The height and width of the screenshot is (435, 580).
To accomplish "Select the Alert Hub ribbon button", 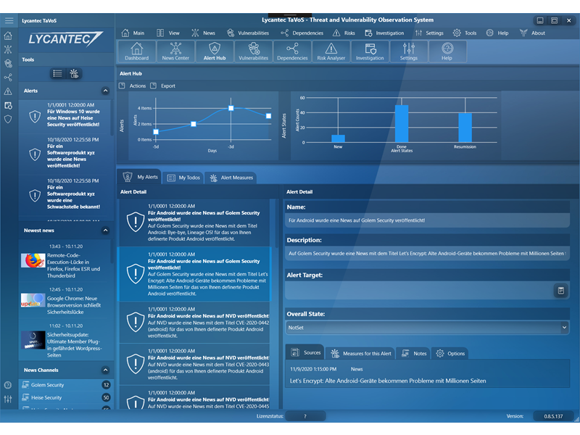I will [x=215, y=51].
